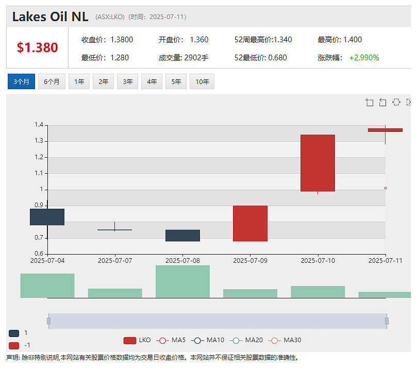Open the 5年 range tab
The image size is (418, 369).
pyautogui.click(x=176, y=81)
